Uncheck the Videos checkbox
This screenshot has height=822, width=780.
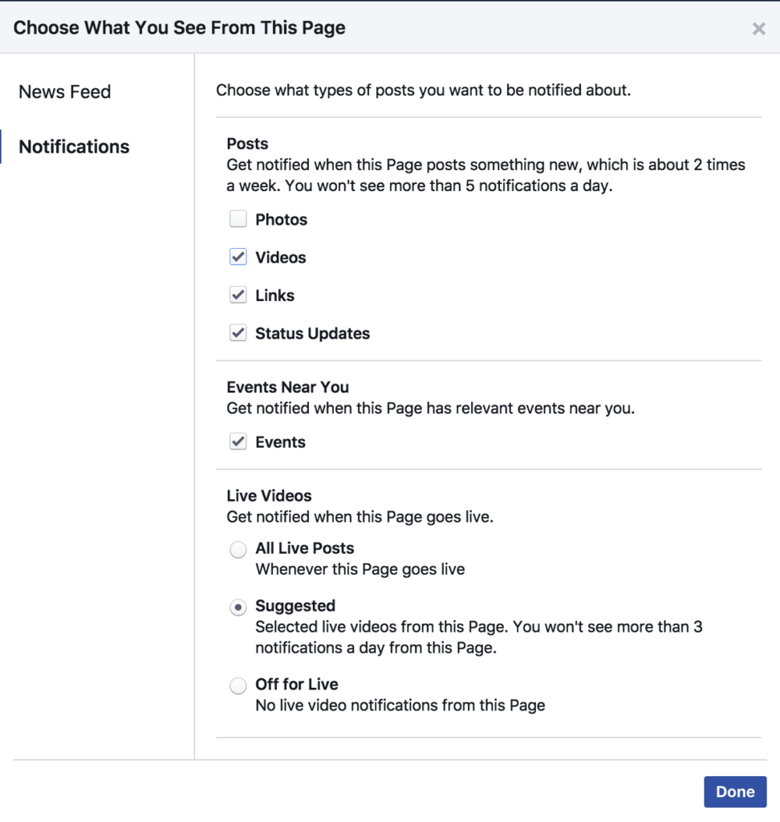(x=238, y=257)
